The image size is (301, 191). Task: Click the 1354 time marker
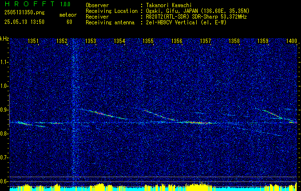pos(120,41)
